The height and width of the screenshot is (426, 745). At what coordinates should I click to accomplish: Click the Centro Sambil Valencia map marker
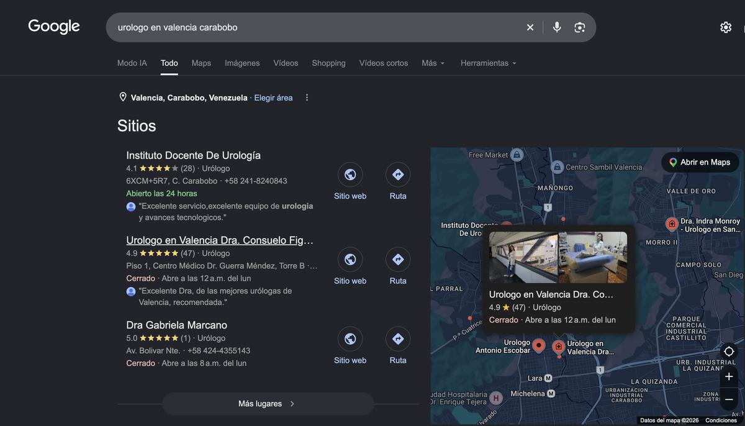[x=557, y=166]
